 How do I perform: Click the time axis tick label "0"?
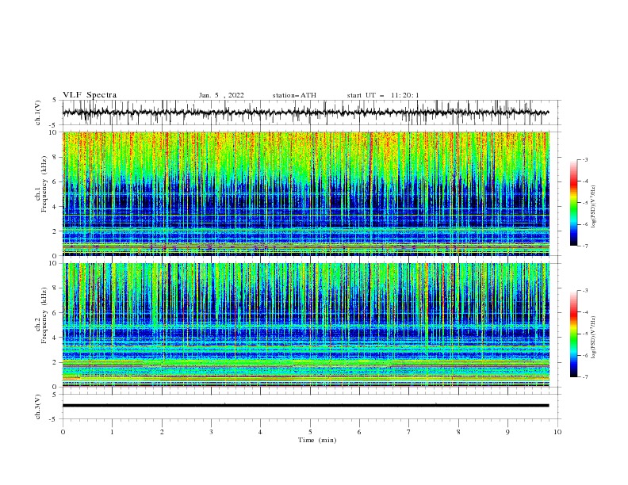tap(63, 432)
